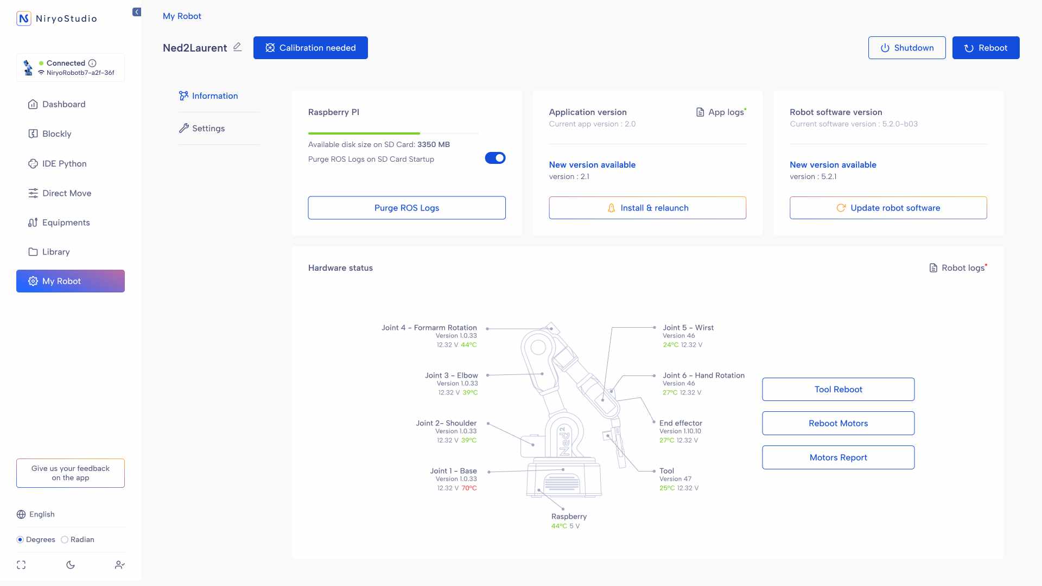Click Update robot software button
Screen dimensions: 1042x586
click(888, 208)
